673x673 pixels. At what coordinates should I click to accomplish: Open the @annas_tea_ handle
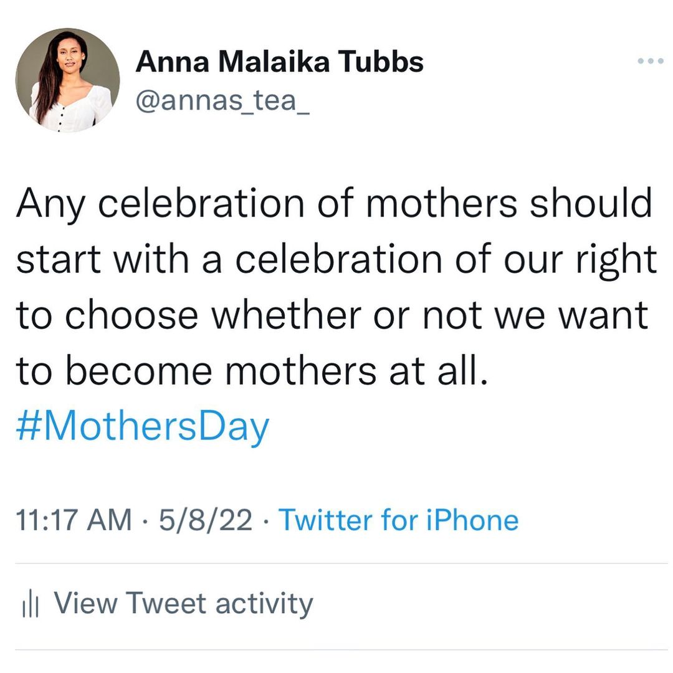point(222,100)
